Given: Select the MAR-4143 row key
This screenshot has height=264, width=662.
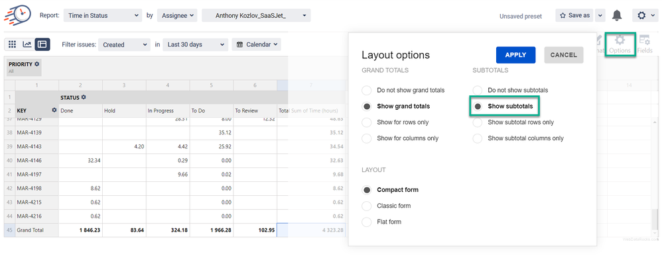Looking at the screenshot, I should (37, 146).
